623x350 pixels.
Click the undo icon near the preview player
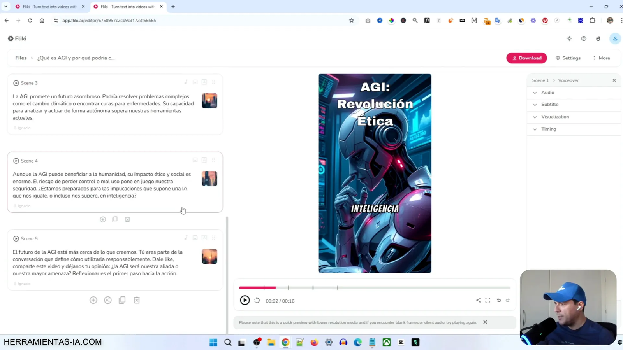point(498,300)
